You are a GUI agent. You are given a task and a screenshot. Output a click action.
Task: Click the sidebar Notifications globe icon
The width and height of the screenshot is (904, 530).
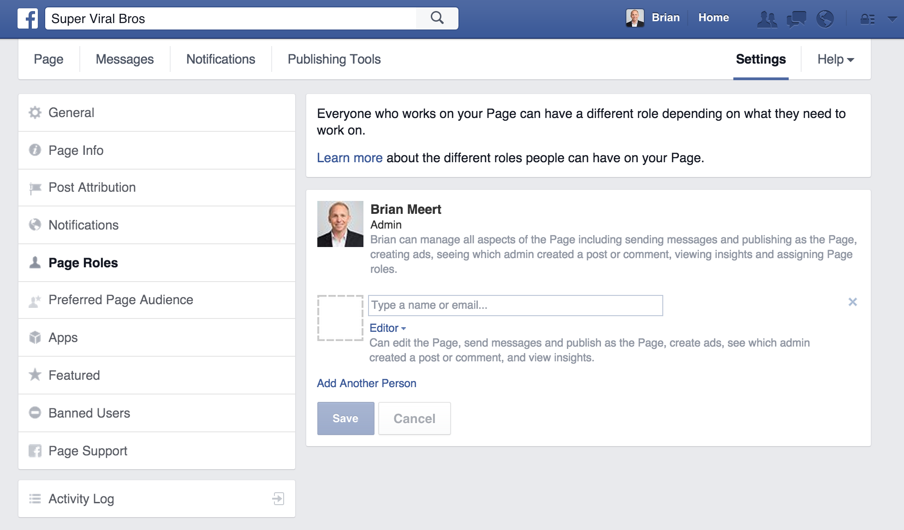click(x=35, y=225)
